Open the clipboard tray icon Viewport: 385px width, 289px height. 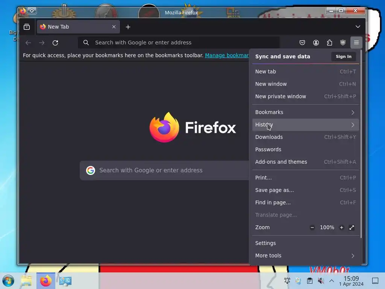[x=310, y=281]
